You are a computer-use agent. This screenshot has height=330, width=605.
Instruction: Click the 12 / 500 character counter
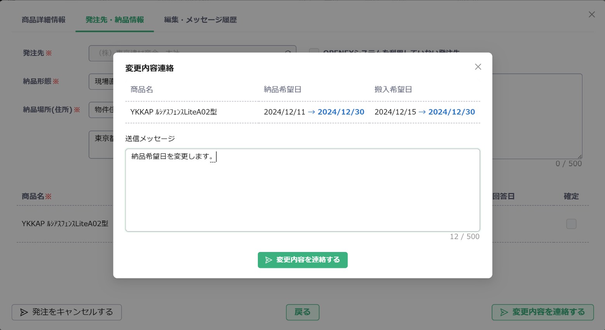point(465,237)
